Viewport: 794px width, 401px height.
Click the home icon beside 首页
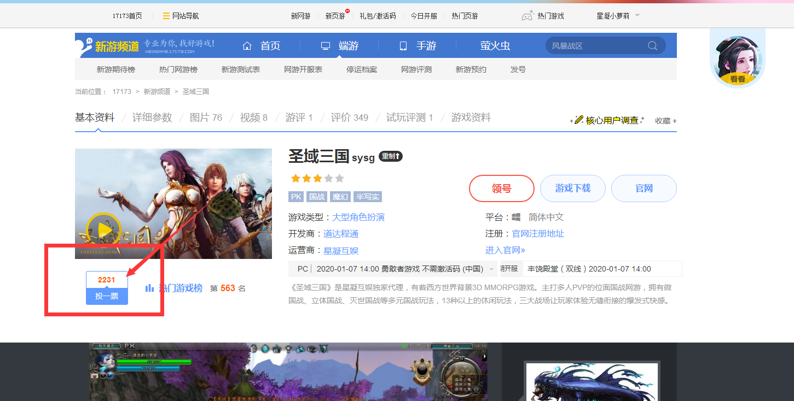[x=247, y=46]
